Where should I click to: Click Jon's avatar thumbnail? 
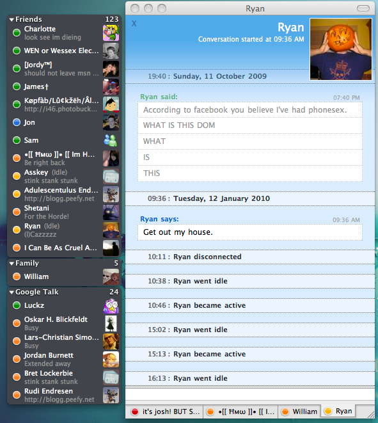click(x=111, y=122)
